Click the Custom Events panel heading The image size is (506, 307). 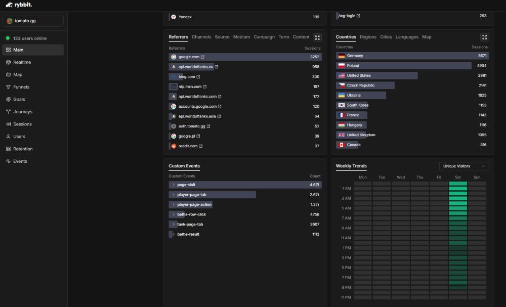pos(184,166)
